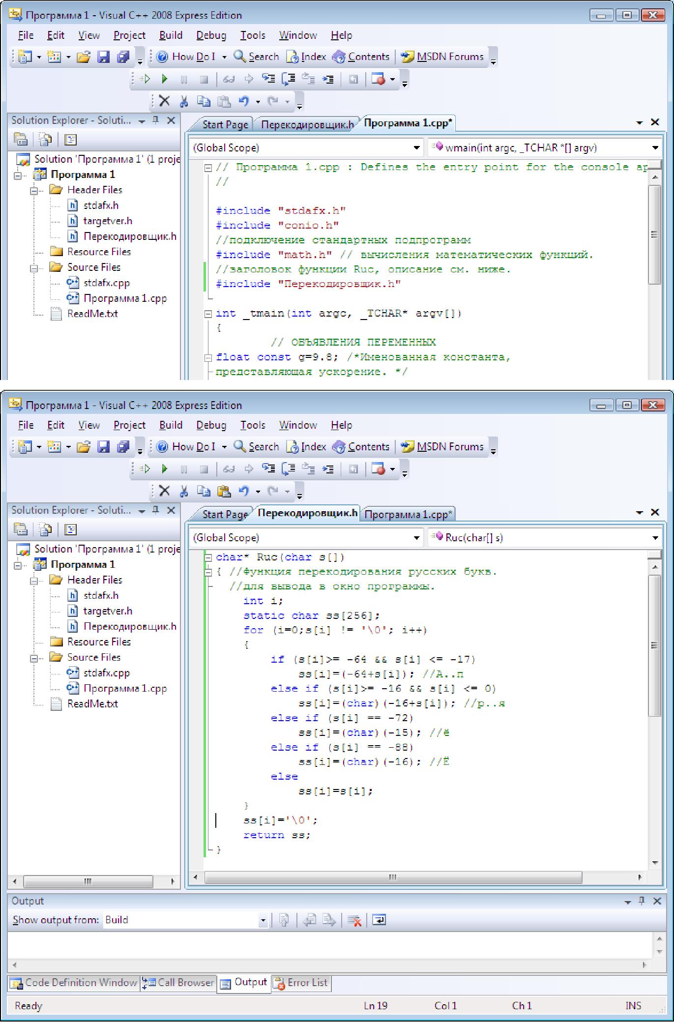Click Undo arrow icon in upper window
This screenshot has width=674, height=1022.
244,101
